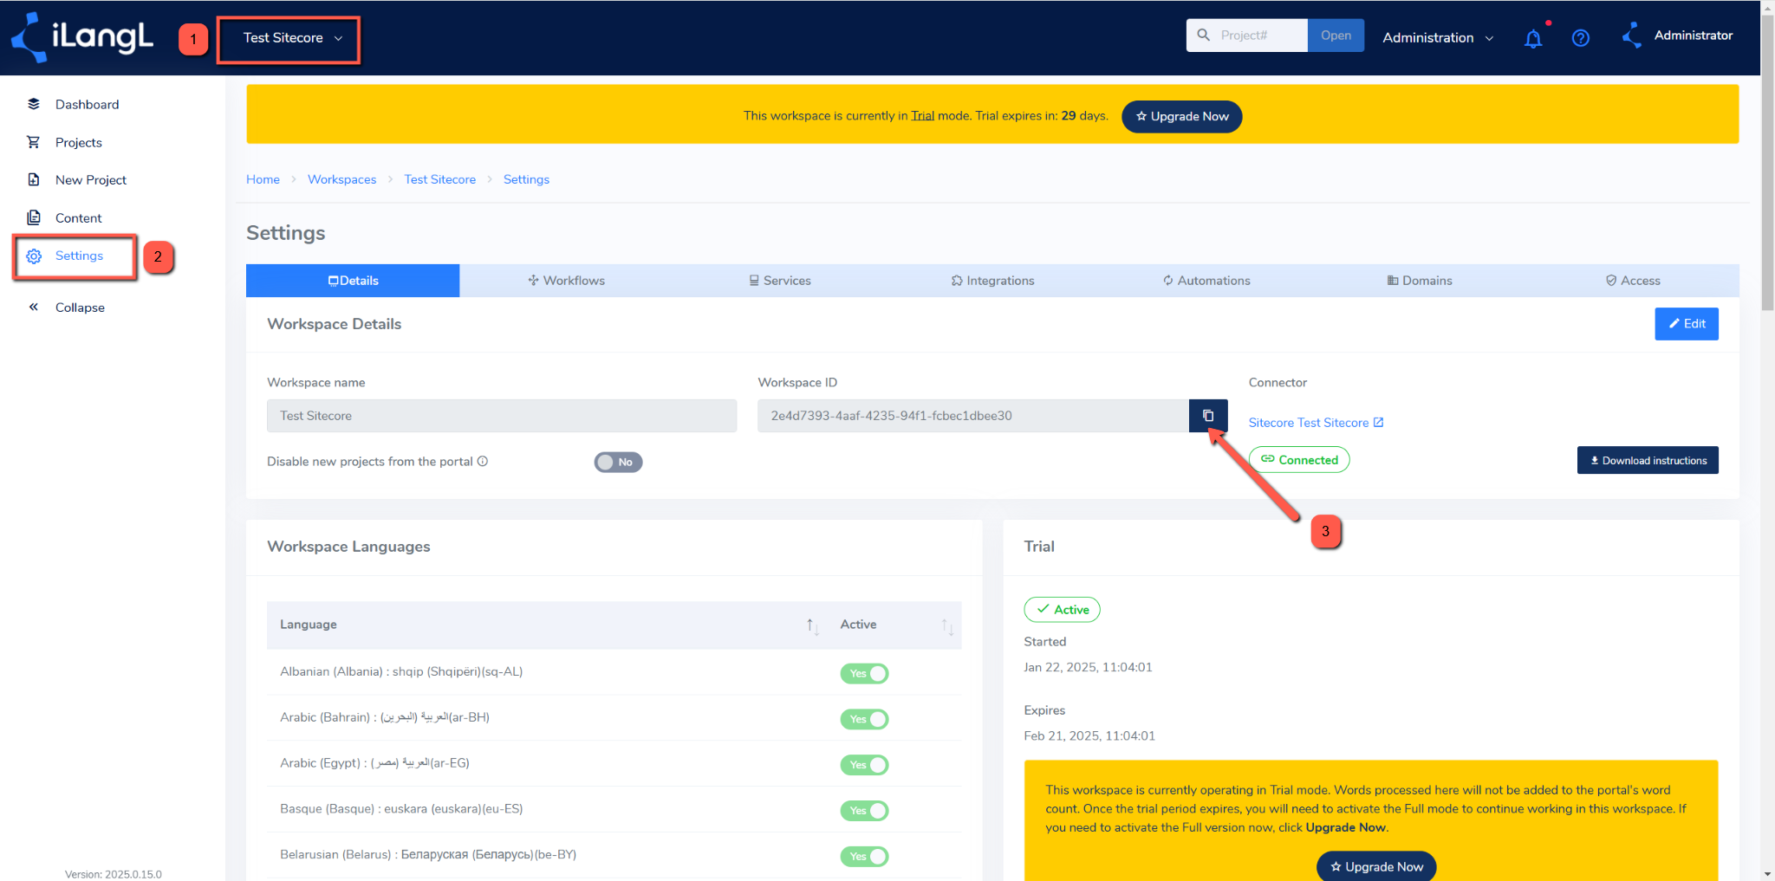Toggle Arabic (Bahrain) language active
The height and width of the screenshot is (881, 1775).
point(864,719)
